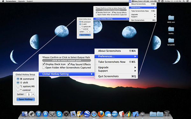This screenshot has width=191, height=119.
Task: Open System Preferences gear icon in Dock
Action: point(53,114)
